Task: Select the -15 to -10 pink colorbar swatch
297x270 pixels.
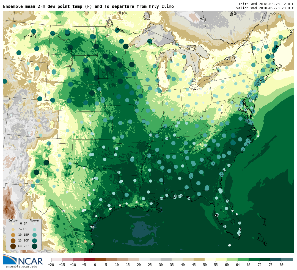Action: pos(68,260)
